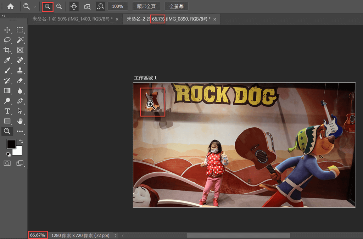The height and width of the screenshot is (239, 363).
Task: Click the 1280 像素 x 720 像素 document info
Action: click(x=80, y=235)
